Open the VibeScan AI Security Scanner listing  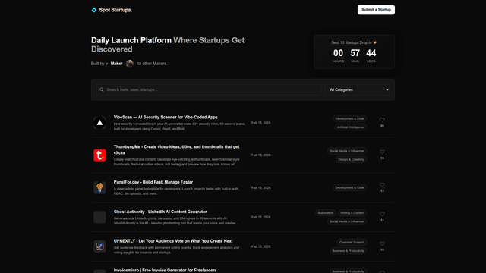166,118
